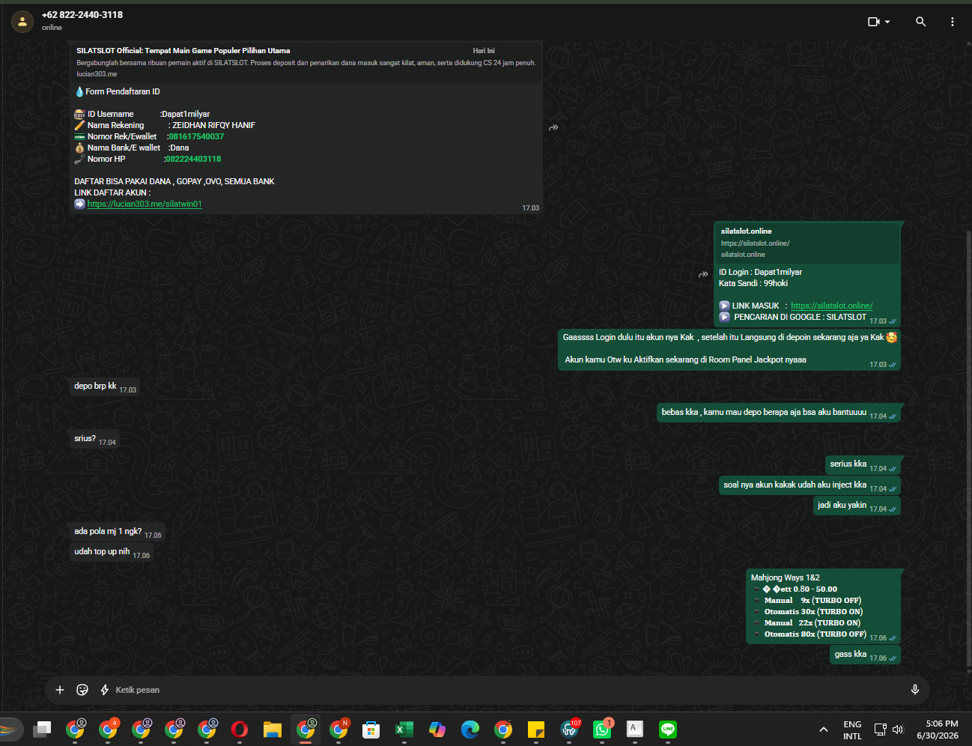Open Chrome with the orange 8 badge
The image size is (972, 746).
(x=108, y=729)
